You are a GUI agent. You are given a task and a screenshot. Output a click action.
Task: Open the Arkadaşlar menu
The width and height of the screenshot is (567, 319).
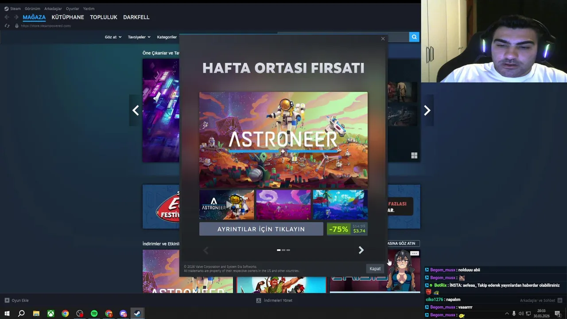tap(53, 8)
